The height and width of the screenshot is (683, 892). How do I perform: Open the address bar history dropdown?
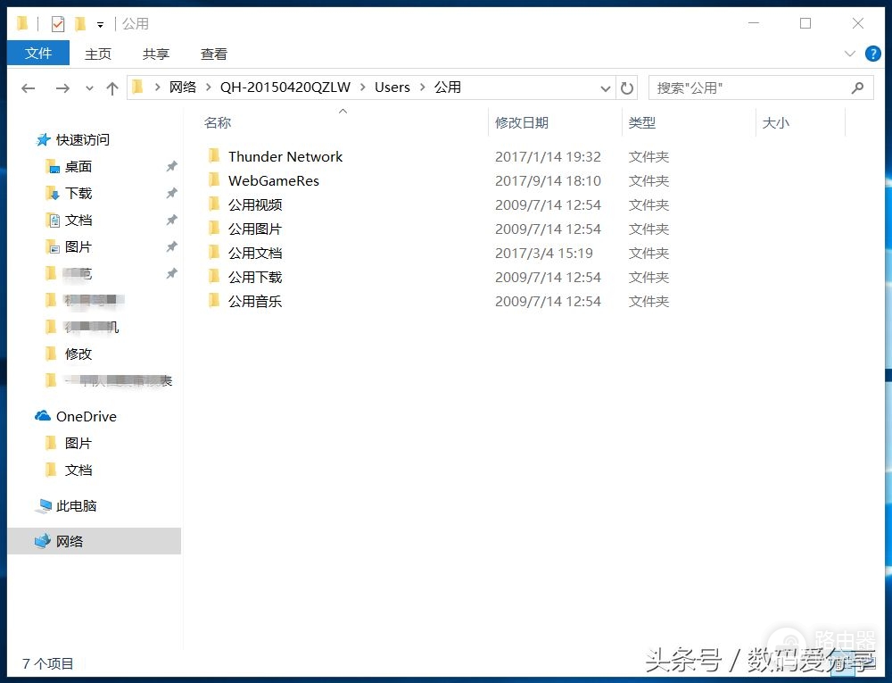(x=606, y=87)
